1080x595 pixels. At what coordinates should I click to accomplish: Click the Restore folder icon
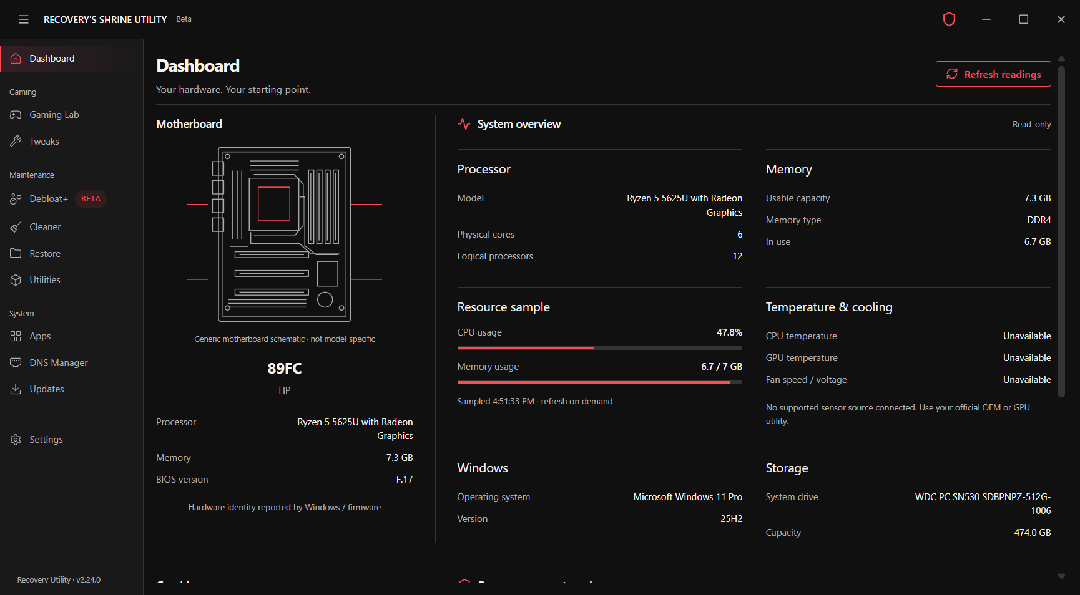tap(16, 254)
